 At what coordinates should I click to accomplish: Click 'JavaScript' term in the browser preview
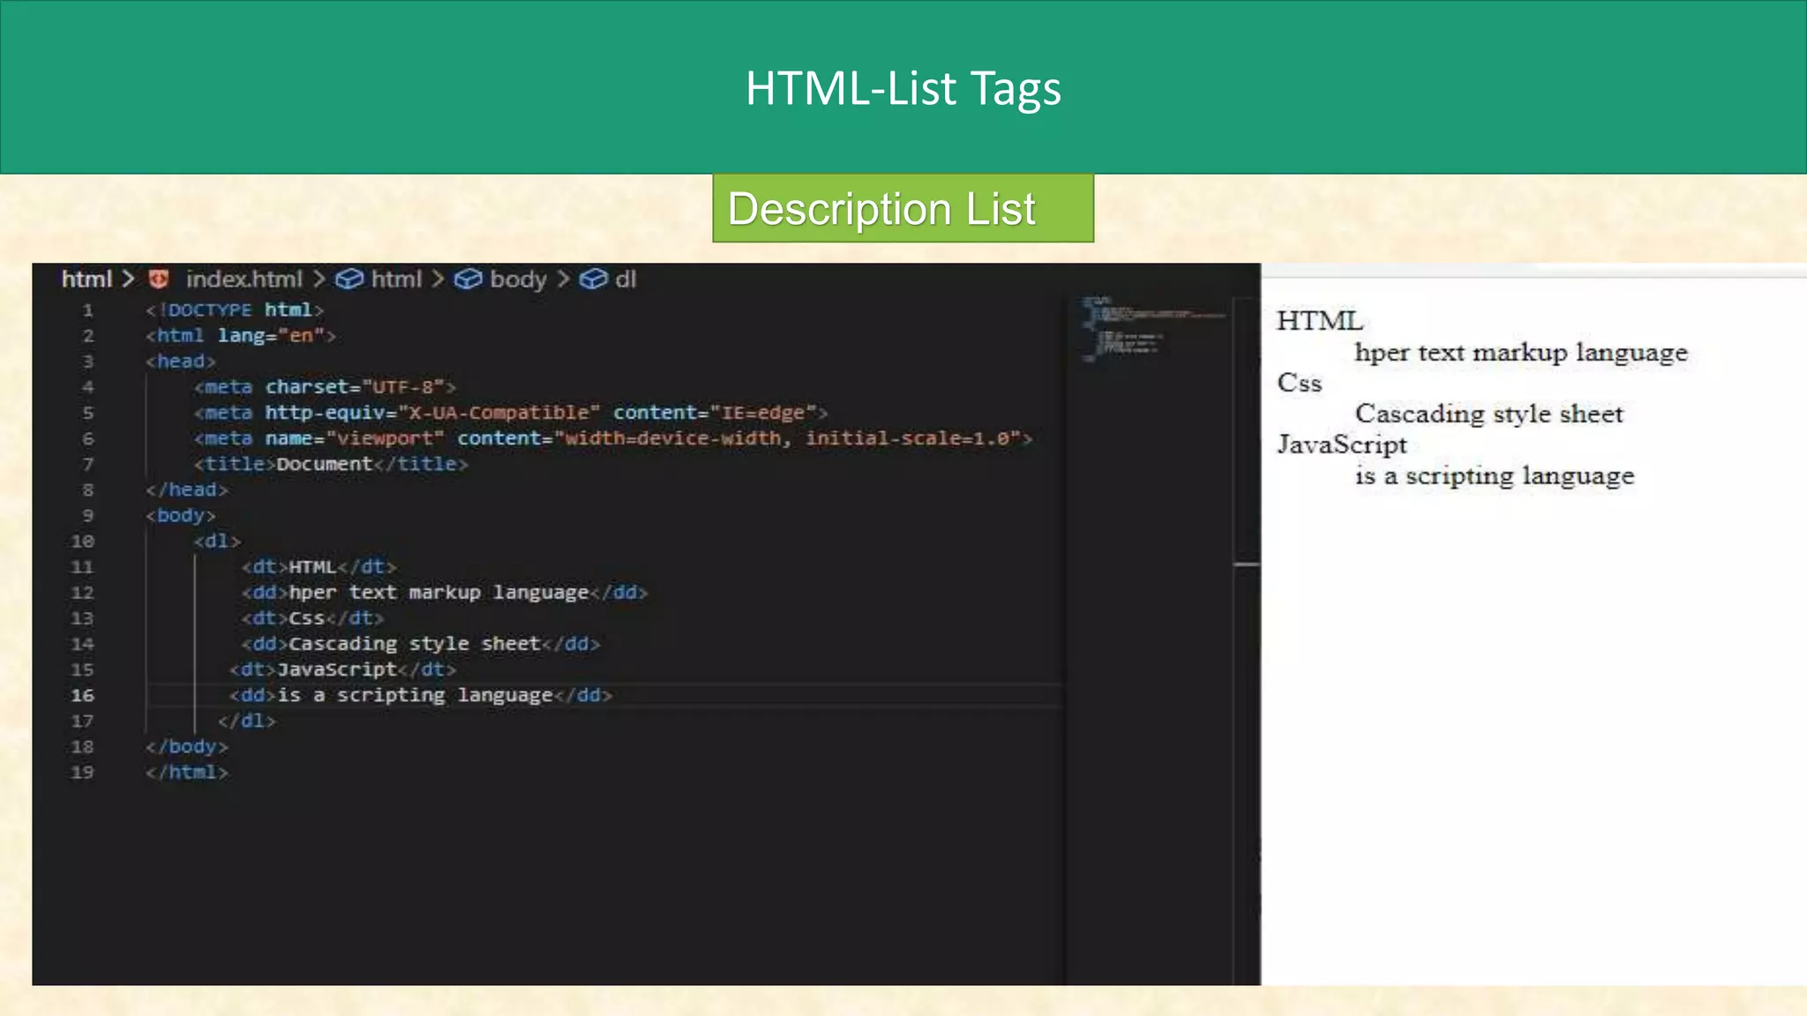[1342, 444]
